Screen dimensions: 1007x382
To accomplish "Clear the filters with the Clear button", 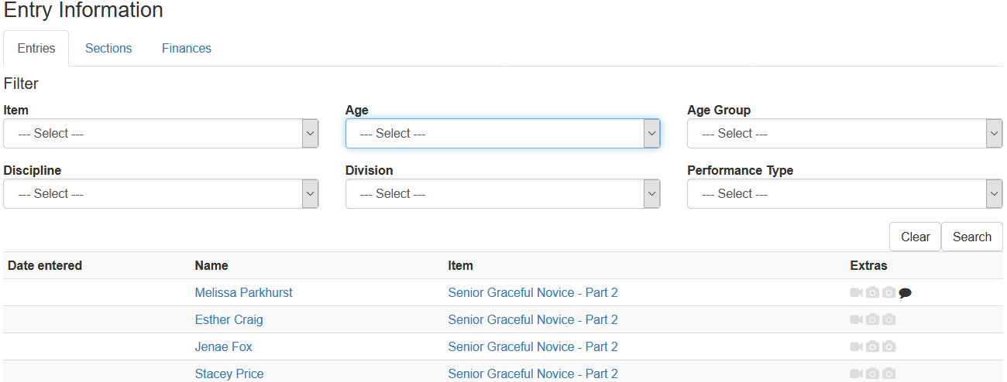I will pos(916,237).
